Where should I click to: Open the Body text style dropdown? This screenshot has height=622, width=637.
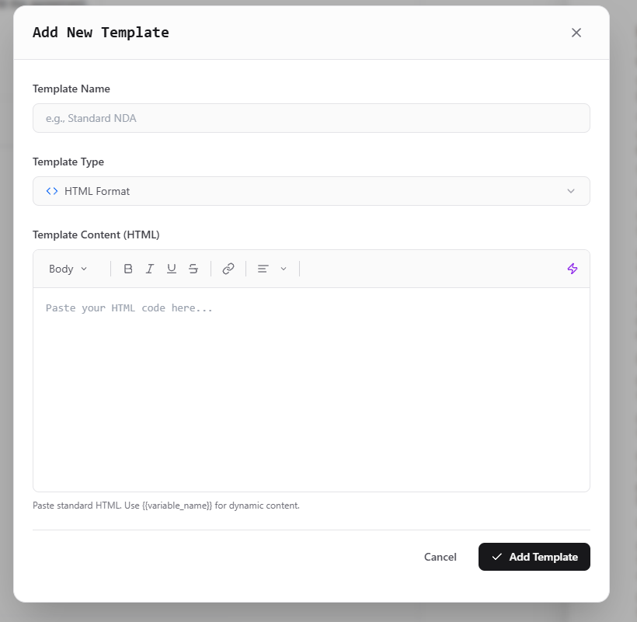(68, 269)
